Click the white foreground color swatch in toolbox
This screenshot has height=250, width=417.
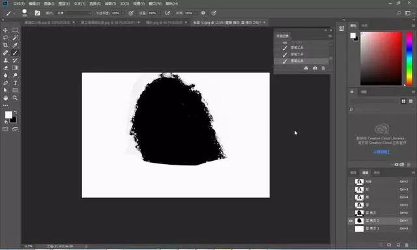coord(8,115)
